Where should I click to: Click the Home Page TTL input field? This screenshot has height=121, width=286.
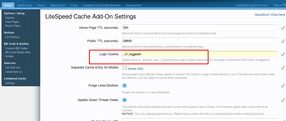coord(200,28)
